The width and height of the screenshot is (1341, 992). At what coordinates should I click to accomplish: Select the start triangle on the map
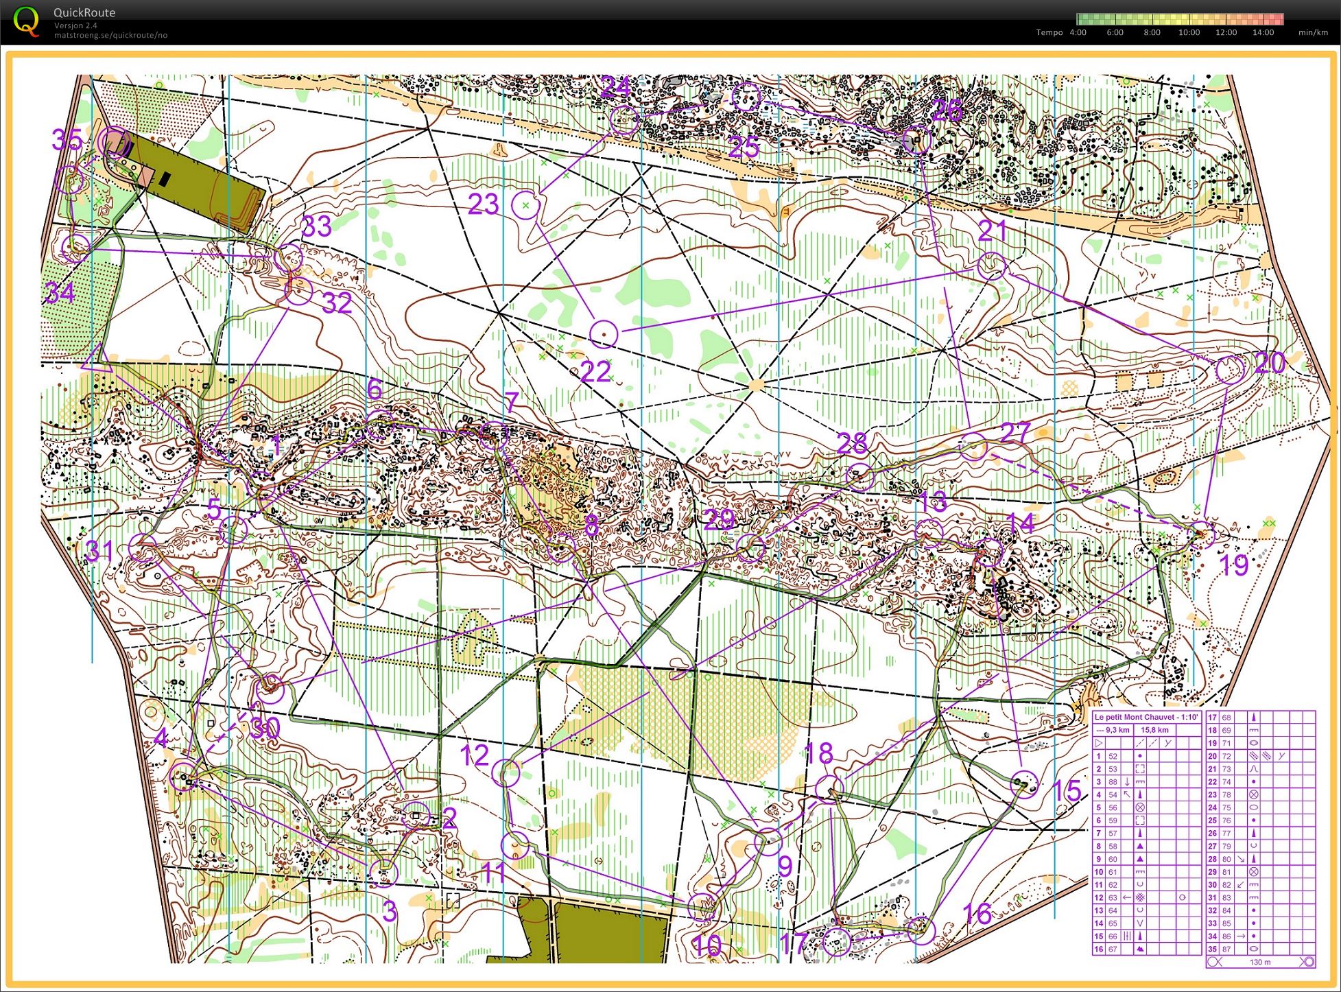click(97, 357)
